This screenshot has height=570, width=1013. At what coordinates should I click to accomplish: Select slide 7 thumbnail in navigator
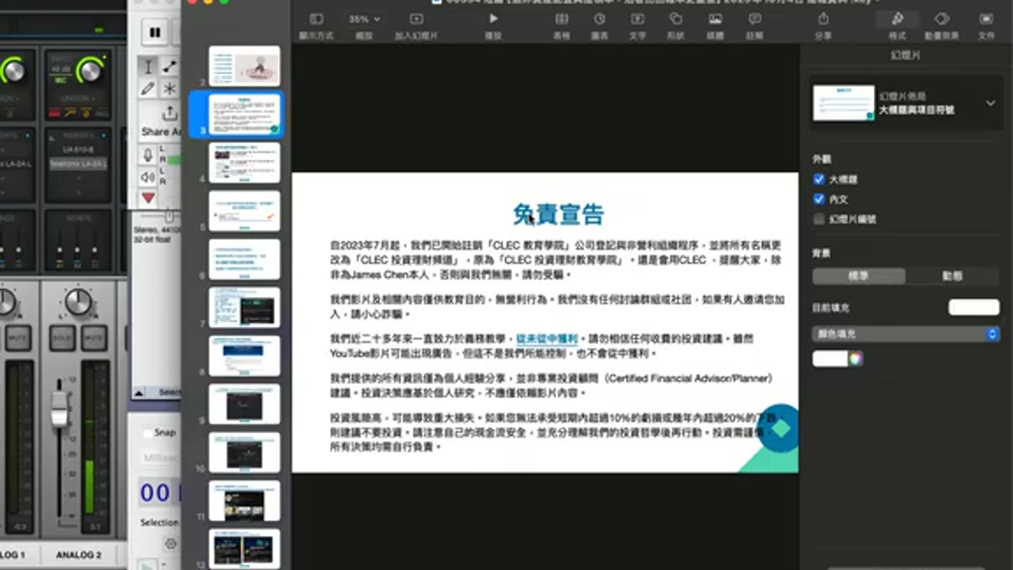pos(244,307)
